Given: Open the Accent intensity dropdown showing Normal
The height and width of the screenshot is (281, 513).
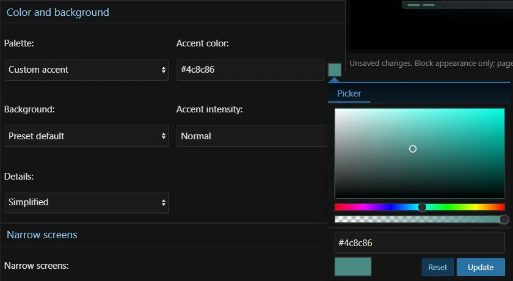Looking at the screenshot, I should click(x=252, y=136).
